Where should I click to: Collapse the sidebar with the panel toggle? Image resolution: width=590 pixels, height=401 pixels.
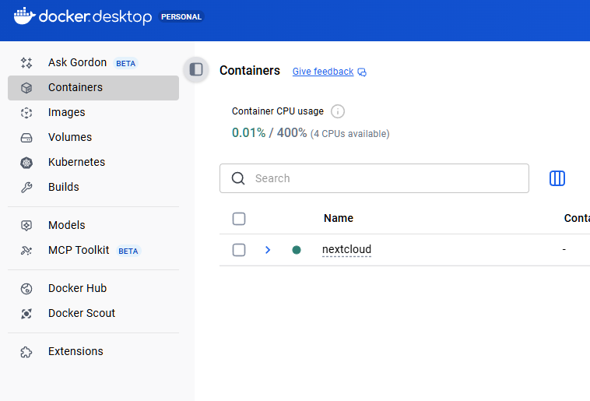click(x=196, y=69)
